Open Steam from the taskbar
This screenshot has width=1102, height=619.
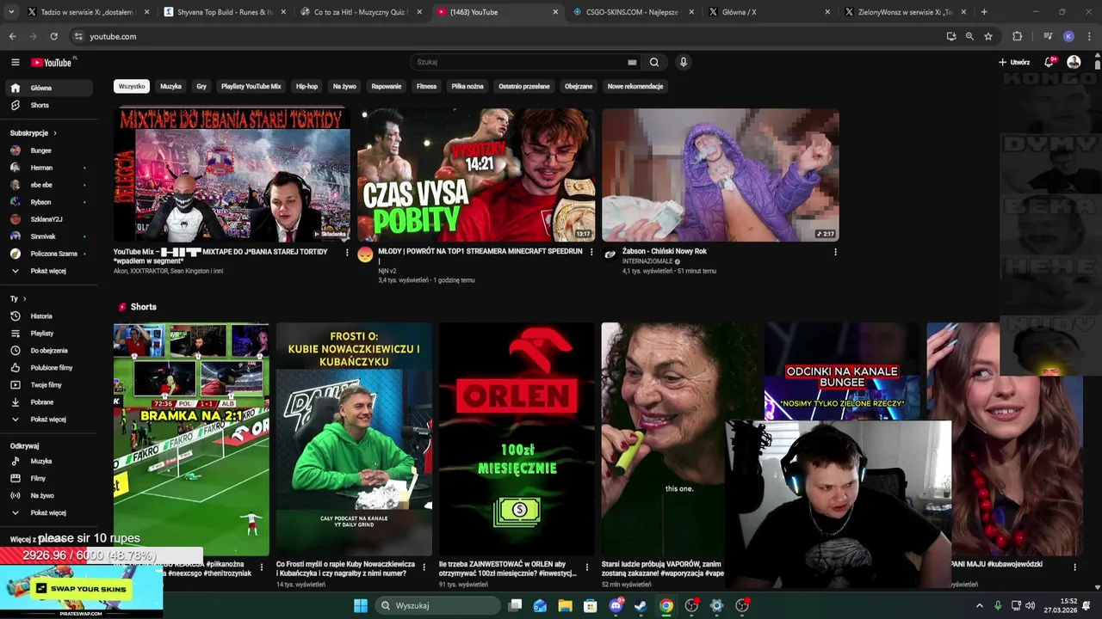pos(641,605)
